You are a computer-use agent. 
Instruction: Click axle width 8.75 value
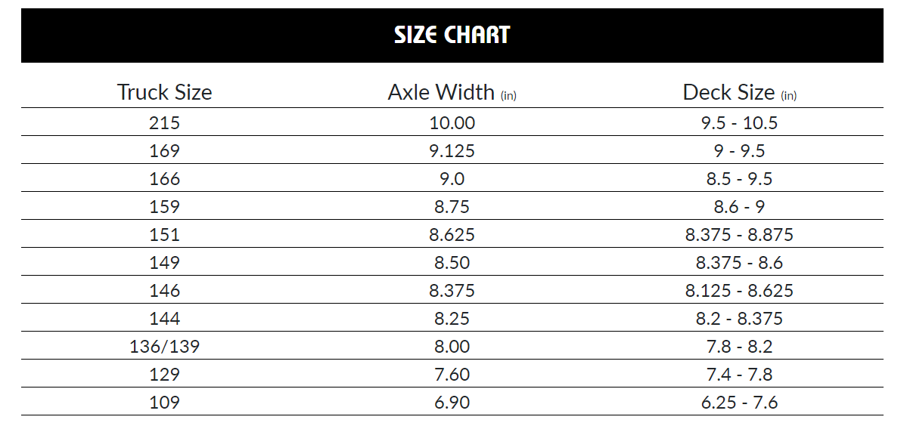coord(452,207)
